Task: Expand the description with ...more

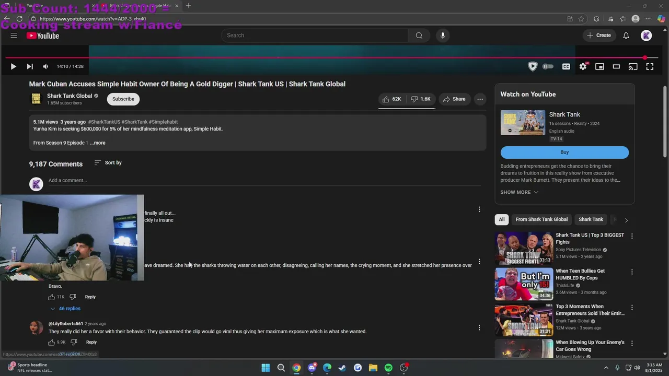Action: coord(98,143)
